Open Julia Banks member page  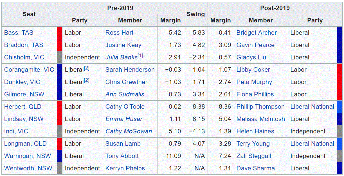click(121, 57)
